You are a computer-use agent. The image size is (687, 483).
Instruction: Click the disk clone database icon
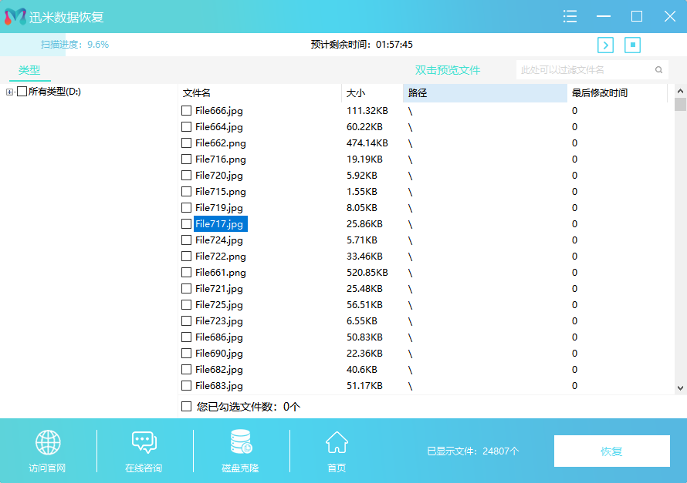240,442
